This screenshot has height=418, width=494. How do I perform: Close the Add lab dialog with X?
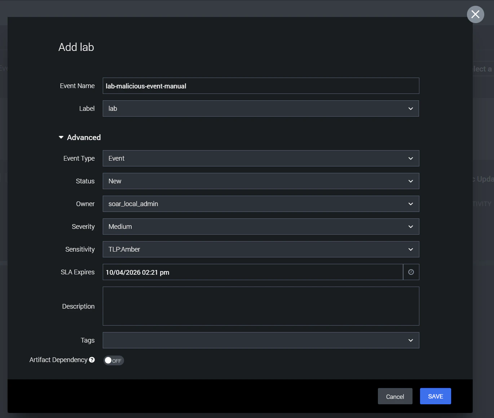pyautogui.click(x=475, y=14)
